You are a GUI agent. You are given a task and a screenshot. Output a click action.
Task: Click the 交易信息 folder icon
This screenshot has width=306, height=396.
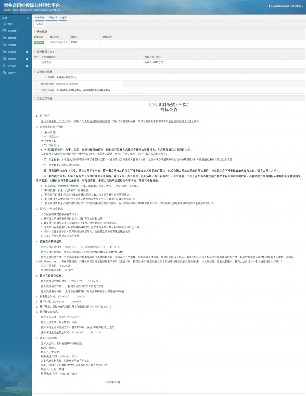pos(4,52)
